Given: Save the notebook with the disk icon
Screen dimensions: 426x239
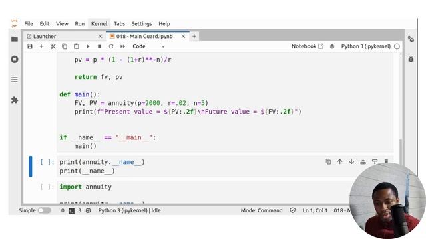Looking at the screenshot, I should (x=30, y=46).
